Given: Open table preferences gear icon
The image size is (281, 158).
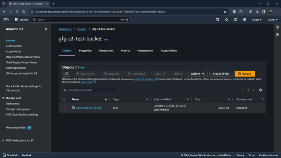Looking at the screenshot, I should coord(260,90).
